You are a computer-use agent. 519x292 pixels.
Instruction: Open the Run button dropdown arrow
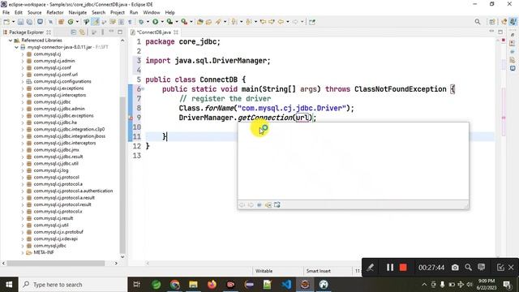(x=162, y=22)
